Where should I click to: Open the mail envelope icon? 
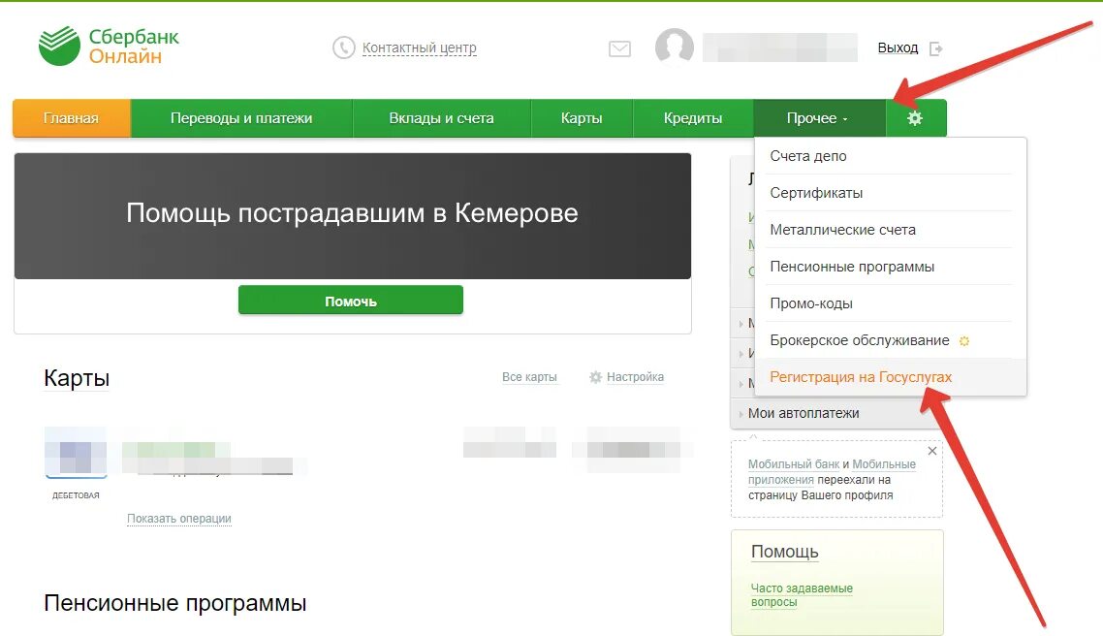pos(619,48)
